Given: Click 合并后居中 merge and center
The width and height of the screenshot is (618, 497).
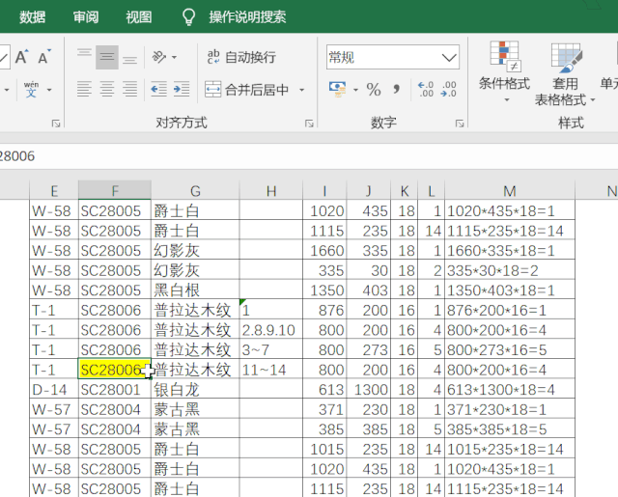Looking at the screenshot, I should click(x=247, y=90).
